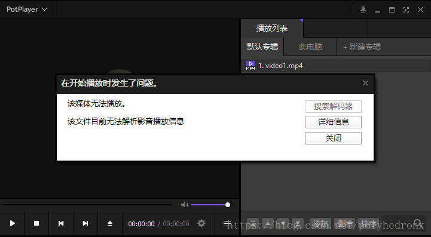The width and height of the screenshot is (431, 237).
Task: Move the playlist item up one position
Action: pos(268,223)
